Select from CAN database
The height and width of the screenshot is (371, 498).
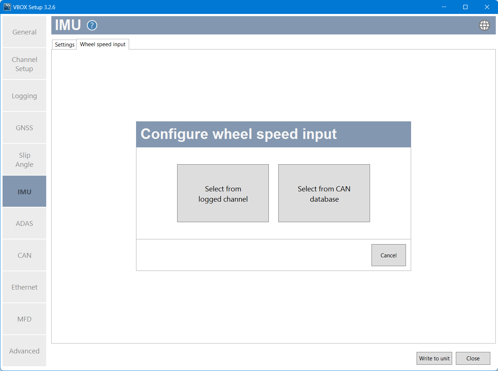(324, 193)
